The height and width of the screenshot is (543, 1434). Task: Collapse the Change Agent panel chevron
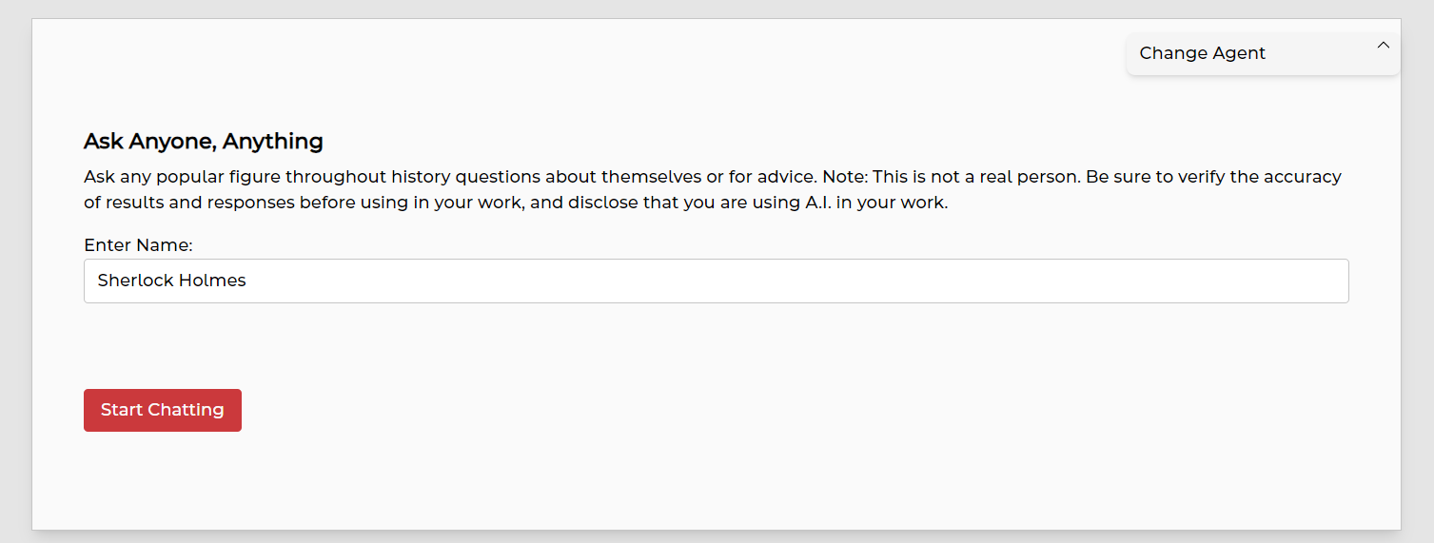click(1384, 46)
